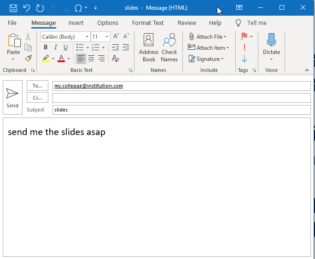The width and height of the screenshot is (315, 259).
Task: Open the Calibri (Body) font dropdown
Action: (87, 36)
